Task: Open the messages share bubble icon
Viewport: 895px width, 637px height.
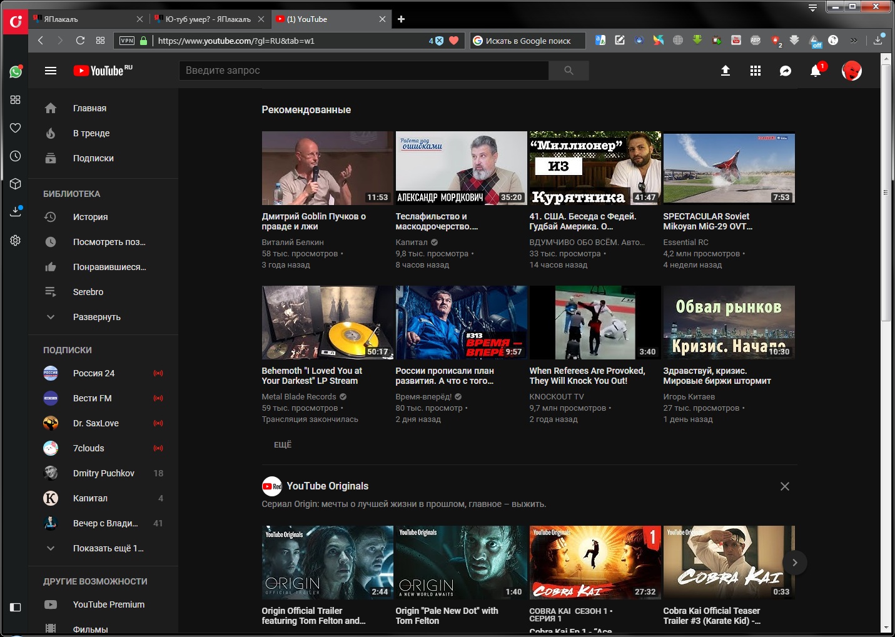Action: click(786, 71)
